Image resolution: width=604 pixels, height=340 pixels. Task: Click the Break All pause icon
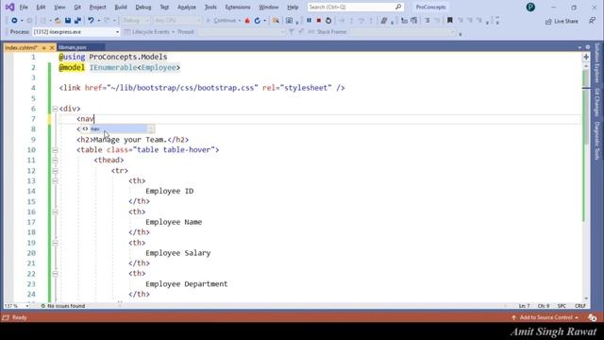coord(309,21)
